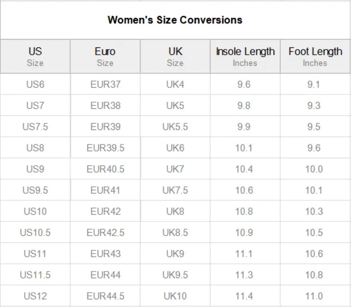Click the EUR38 cell
Viewport: 351px width, 307px height.
tap(105, 105)
